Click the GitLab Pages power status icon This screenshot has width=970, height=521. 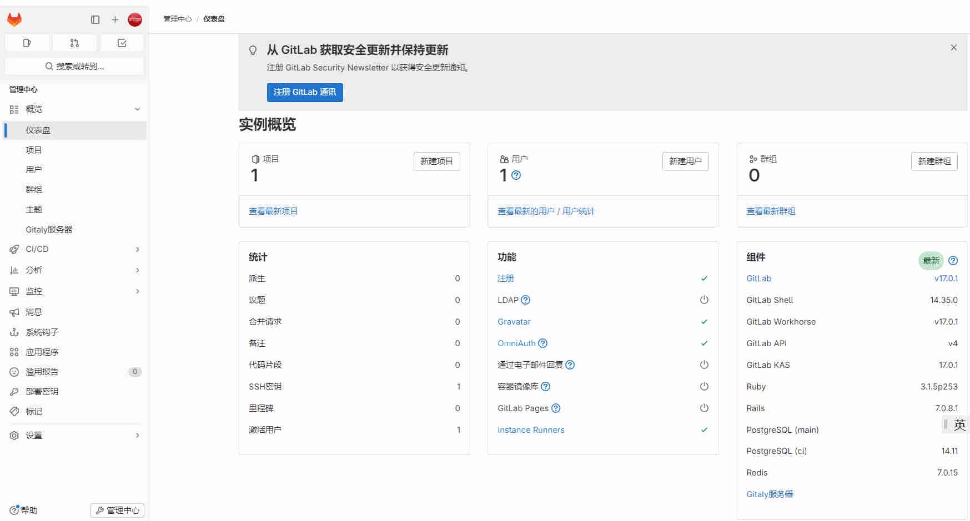[x=704, y=408]
